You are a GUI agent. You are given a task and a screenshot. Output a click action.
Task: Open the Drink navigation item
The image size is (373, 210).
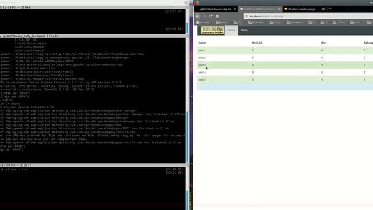244,30
